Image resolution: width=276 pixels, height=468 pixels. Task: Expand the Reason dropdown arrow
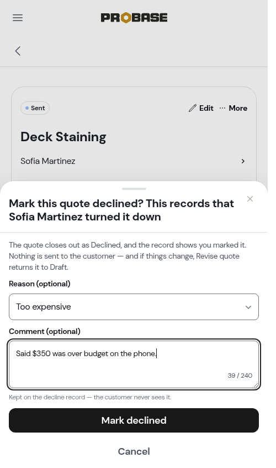248,307
